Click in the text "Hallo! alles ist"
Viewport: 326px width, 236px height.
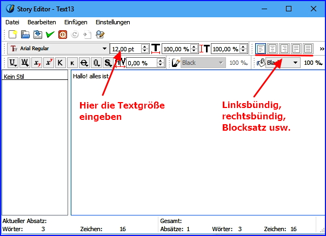[x=91, y=76]
